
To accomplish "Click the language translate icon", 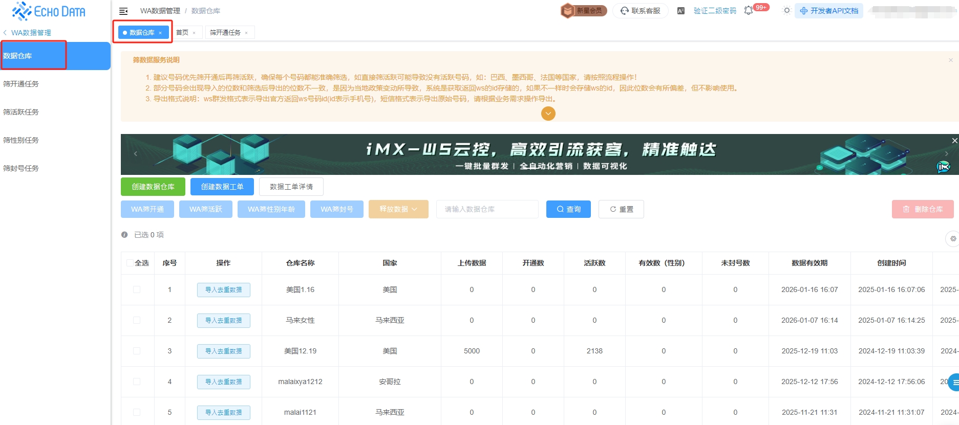I will tap(681, 11).
